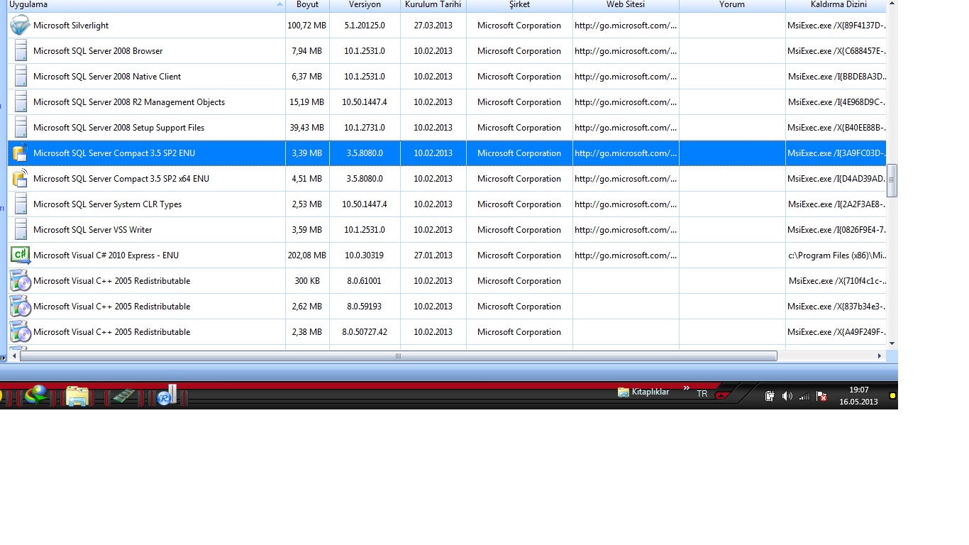
Task: Click the icon of SQL Server Compact 3.5 SP2 x64 ENU
Action: (x=20, y=179)
